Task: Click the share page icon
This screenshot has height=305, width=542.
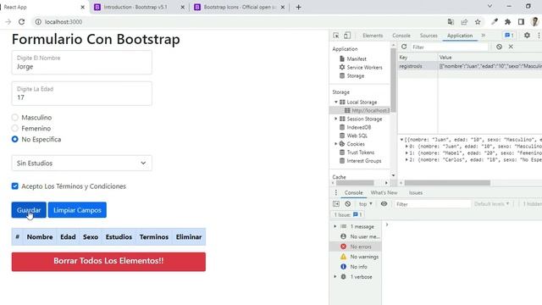Action: point(464,22)
